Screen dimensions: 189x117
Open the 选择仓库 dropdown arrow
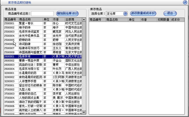(125, 14)
